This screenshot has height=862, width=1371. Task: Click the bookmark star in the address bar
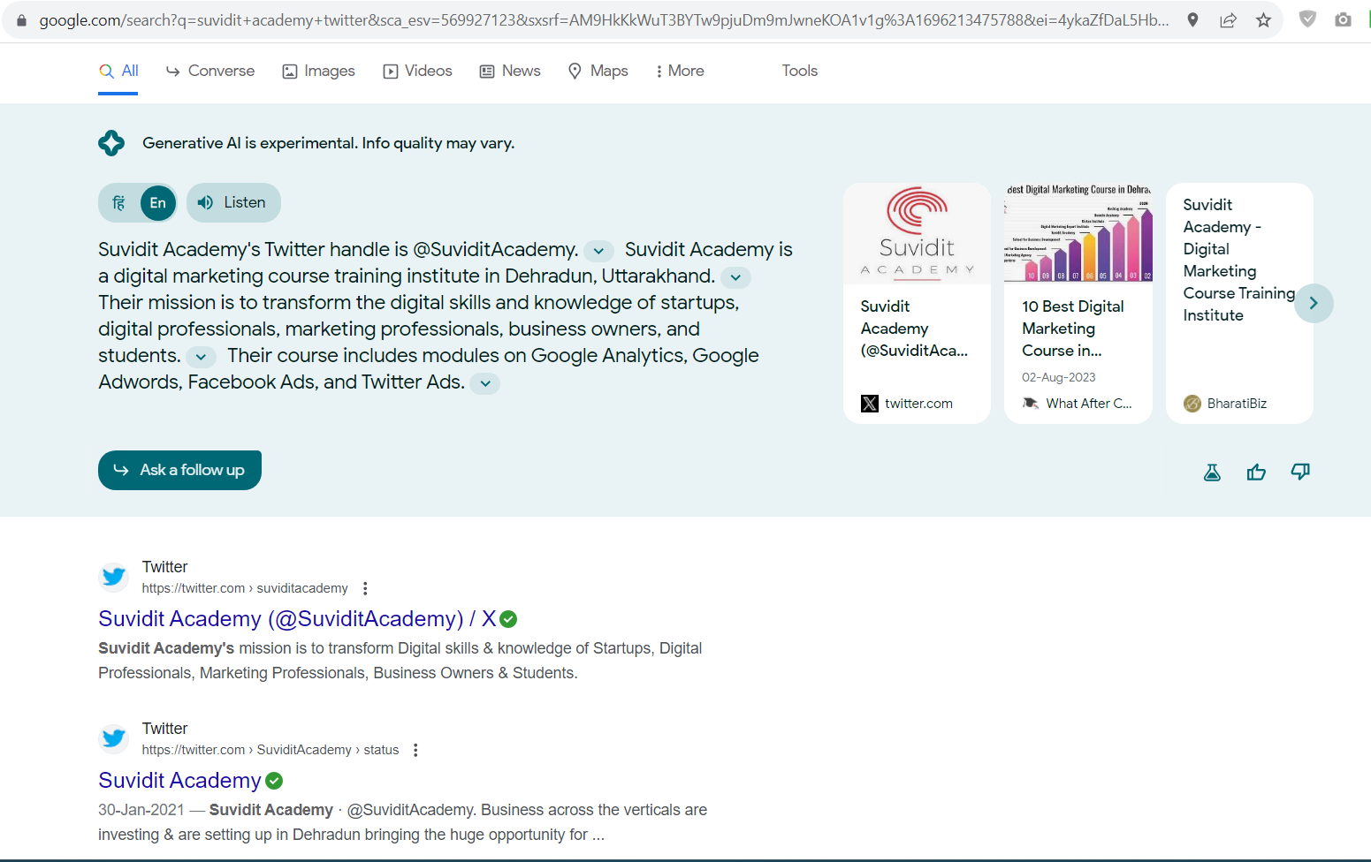[x=1263, y=19]
